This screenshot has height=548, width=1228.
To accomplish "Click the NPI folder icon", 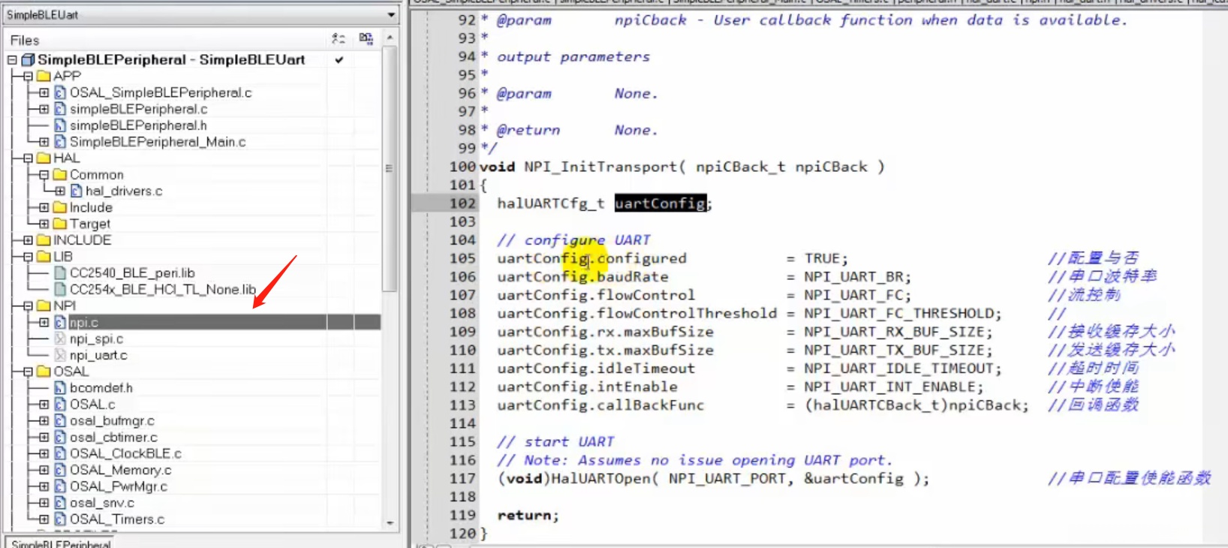I will pos(44,306).
